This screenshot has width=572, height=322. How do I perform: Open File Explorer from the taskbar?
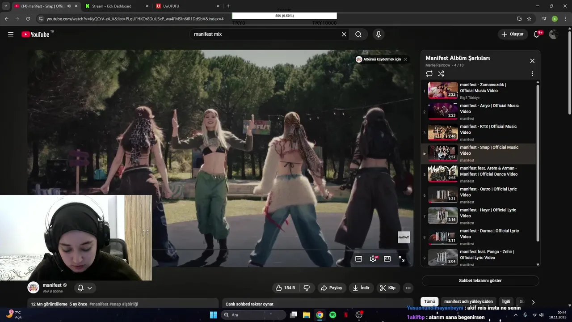(307, 315)
